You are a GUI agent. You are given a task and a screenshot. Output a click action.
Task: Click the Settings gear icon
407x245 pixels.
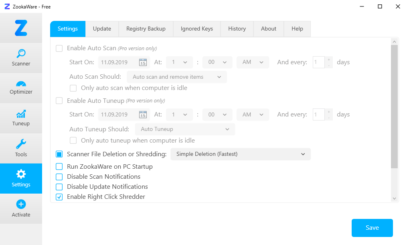tap(21, 174)
